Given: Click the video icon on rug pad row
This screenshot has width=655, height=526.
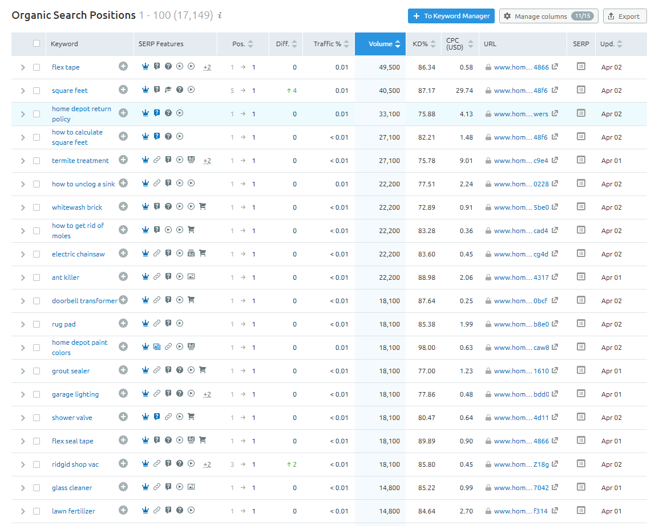Looking at the screenshot, I should pyautogui.click(x=179, y=324).
